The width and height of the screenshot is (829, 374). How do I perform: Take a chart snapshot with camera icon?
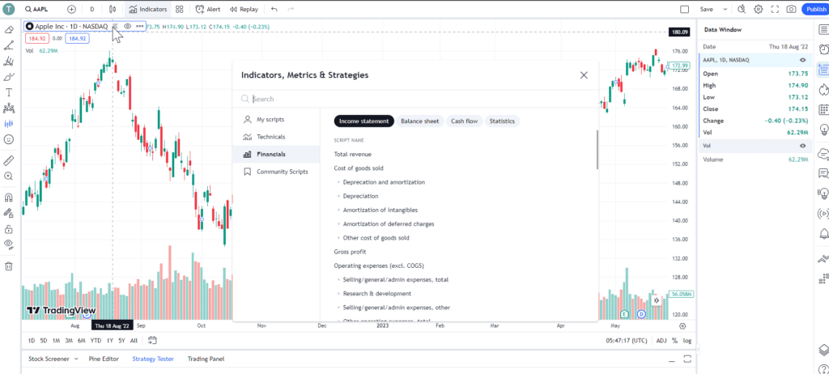pyautogui.click(x=791, y=9)
